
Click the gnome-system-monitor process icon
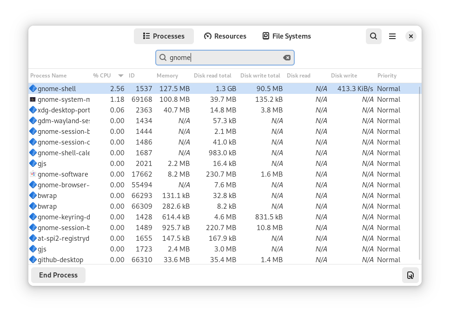tap(33, 99)
